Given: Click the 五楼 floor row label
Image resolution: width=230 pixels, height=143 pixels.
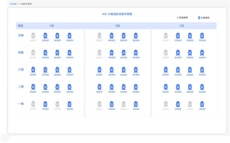Looking at the screenshot, I should (21, 35).
